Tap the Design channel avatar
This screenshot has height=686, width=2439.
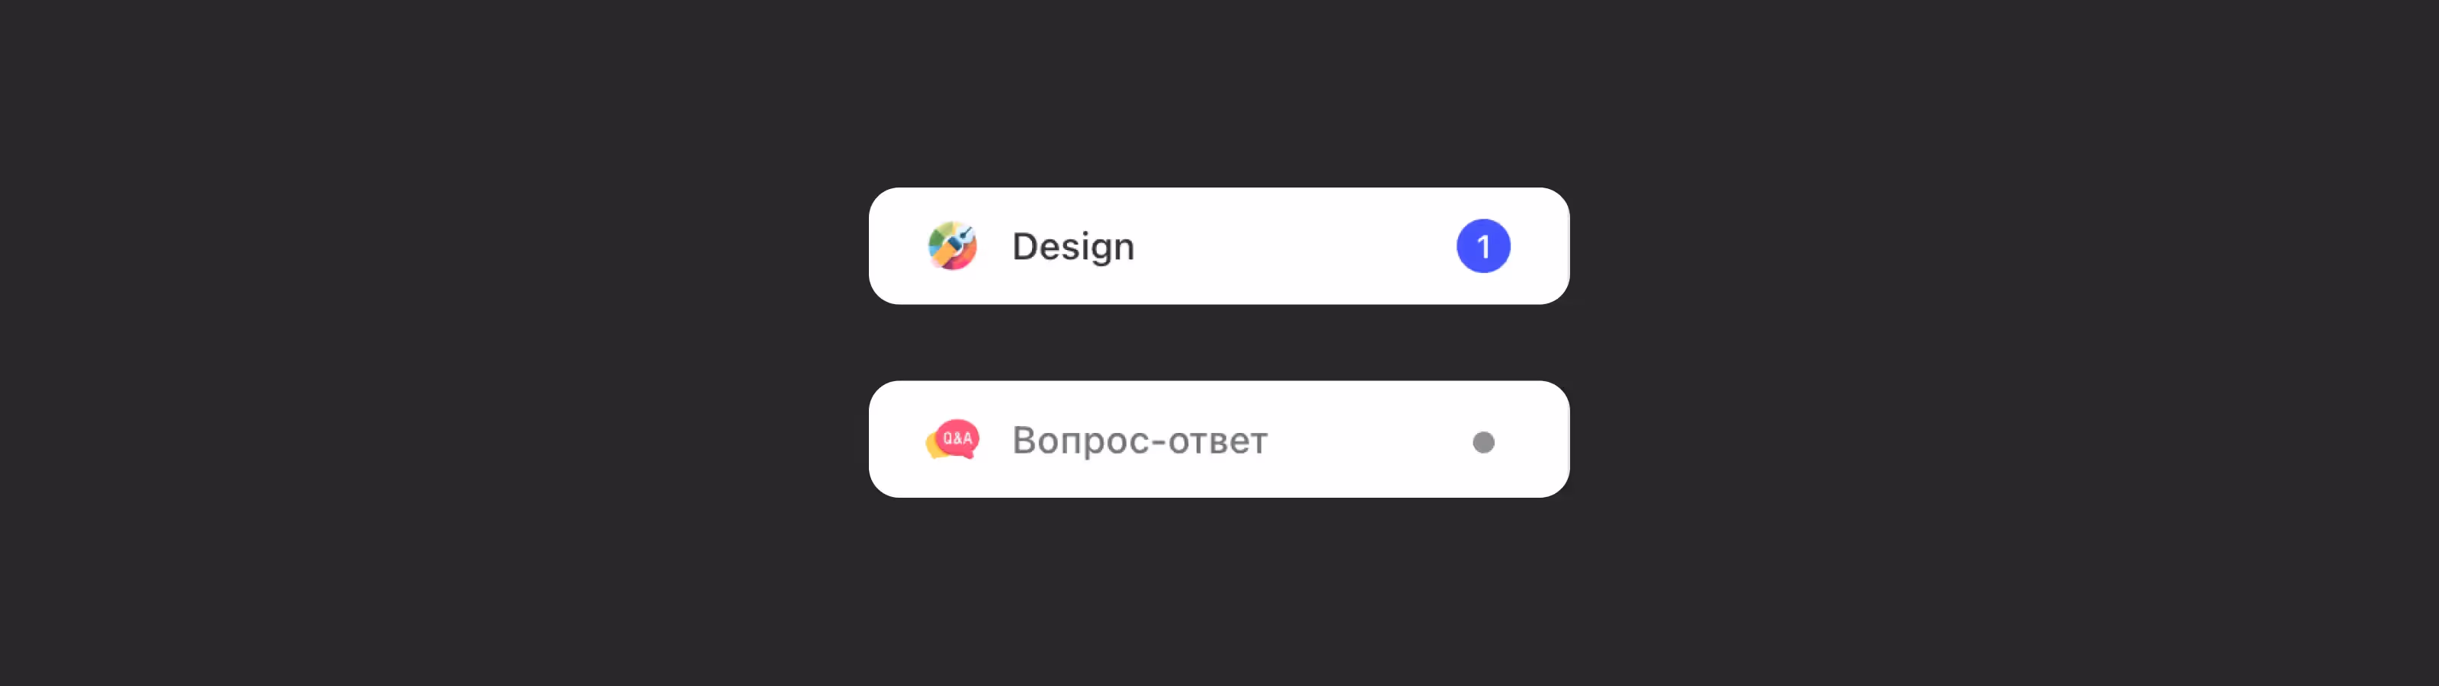[953, 246]
